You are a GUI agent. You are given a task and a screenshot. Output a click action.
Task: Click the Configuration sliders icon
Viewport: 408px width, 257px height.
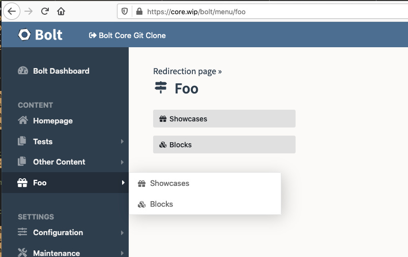coord(22,232)
